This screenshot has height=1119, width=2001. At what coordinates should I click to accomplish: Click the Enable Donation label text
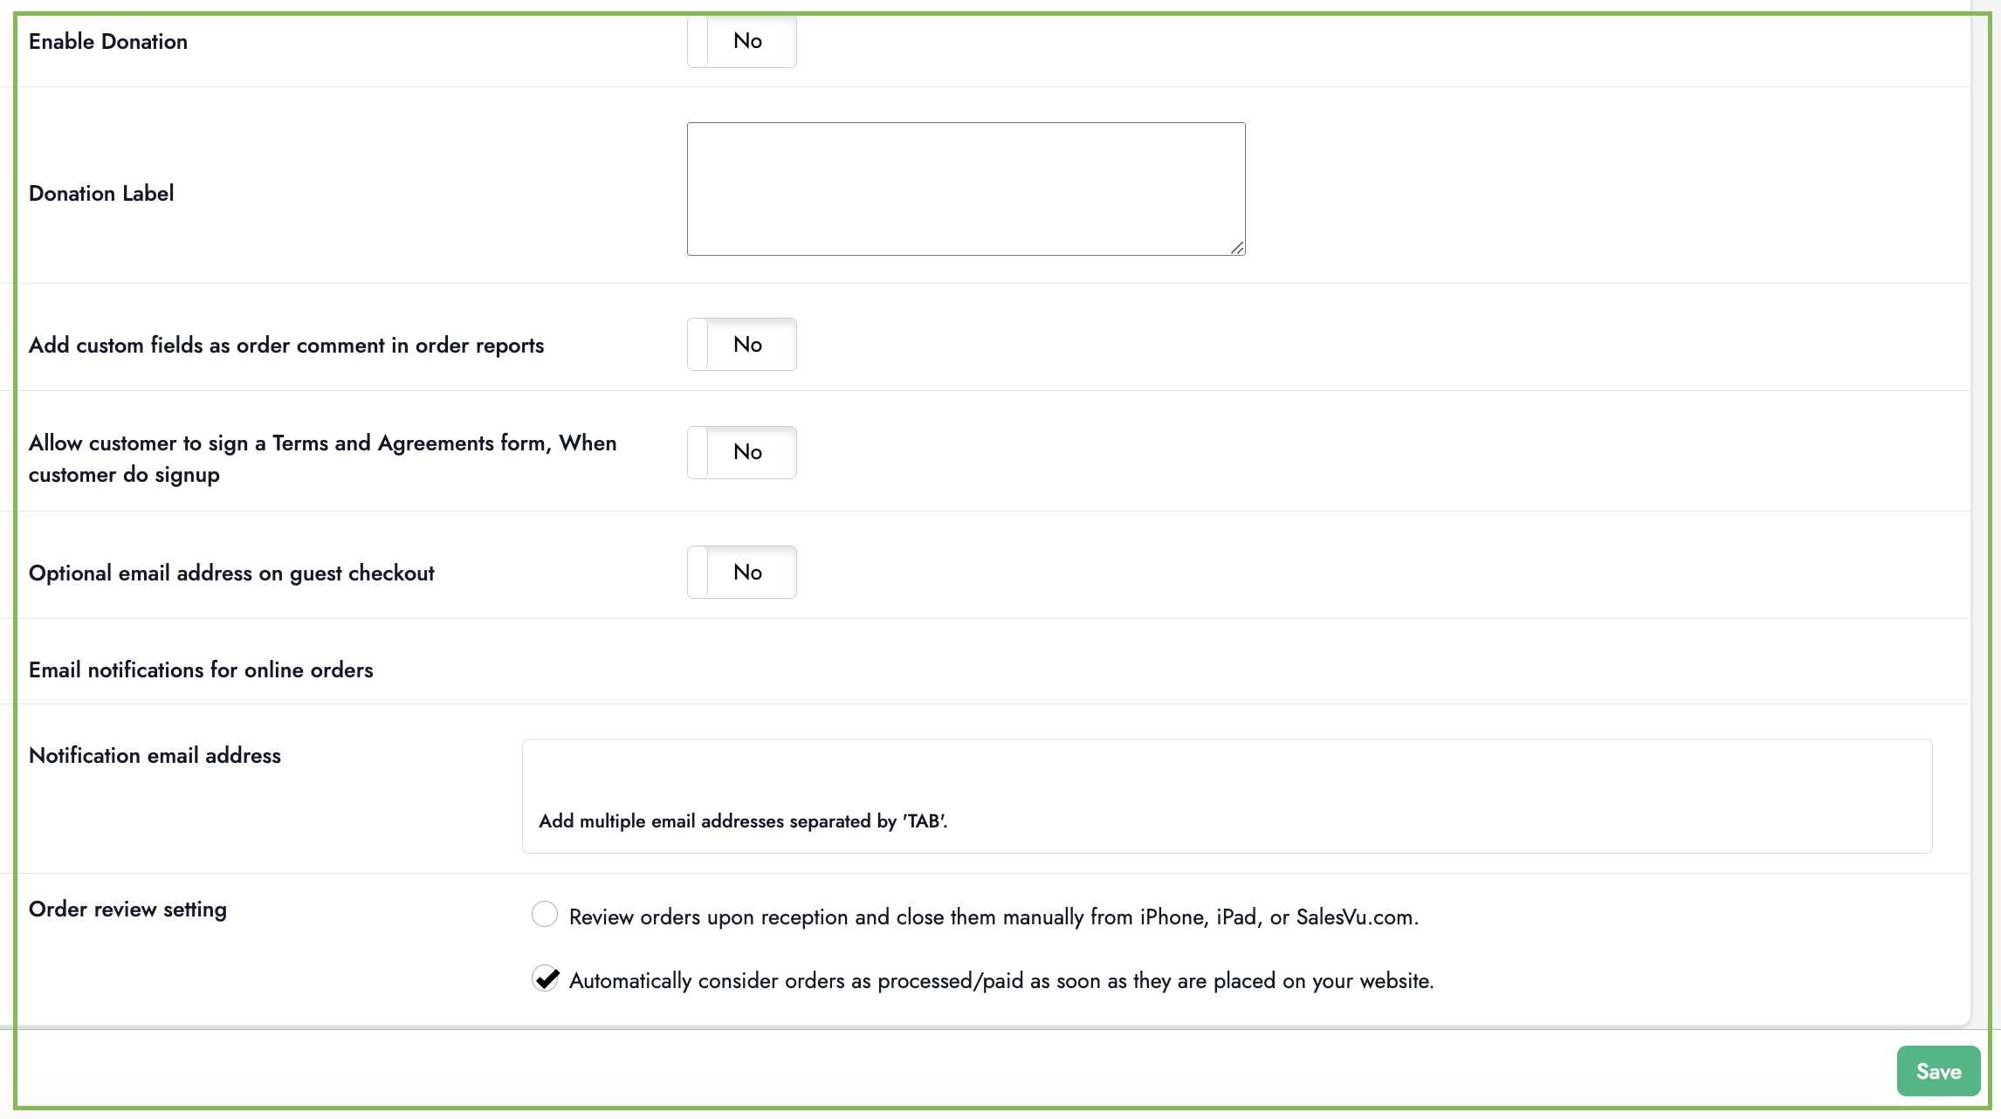(x=108, y=42)
